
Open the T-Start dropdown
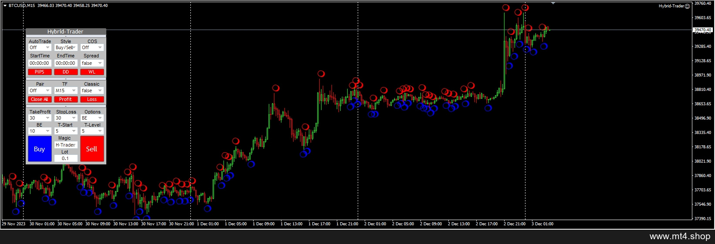[66, 131]
